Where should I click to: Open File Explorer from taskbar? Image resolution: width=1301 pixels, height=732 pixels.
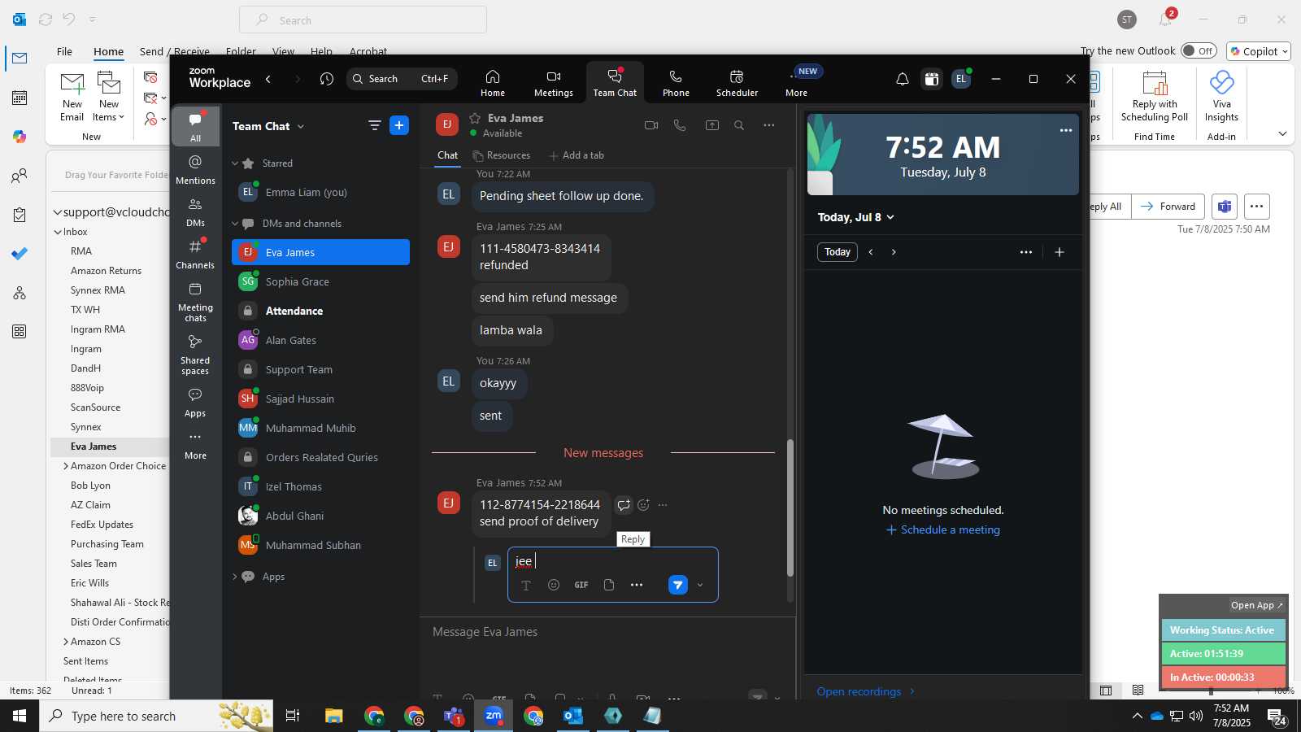point(334,716)
